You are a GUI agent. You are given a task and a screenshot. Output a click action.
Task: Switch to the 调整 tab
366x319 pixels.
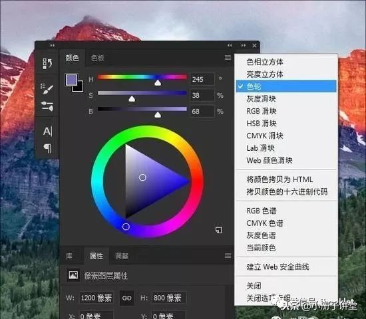pyautogui.click(x=121, y=256)
